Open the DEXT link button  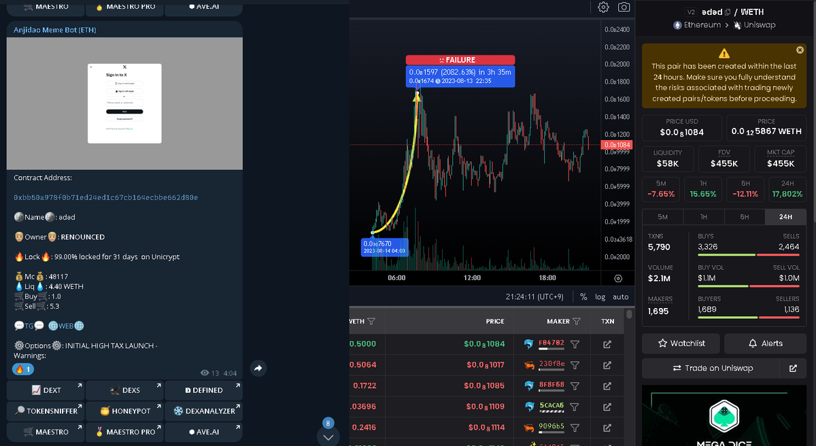[x=46, y=390]
